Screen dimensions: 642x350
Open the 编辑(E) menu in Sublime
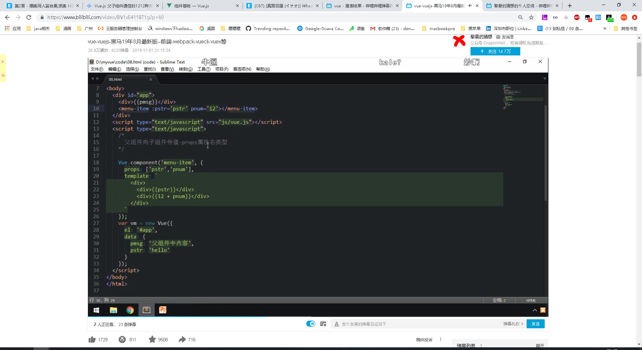click(x=114, y=69)
